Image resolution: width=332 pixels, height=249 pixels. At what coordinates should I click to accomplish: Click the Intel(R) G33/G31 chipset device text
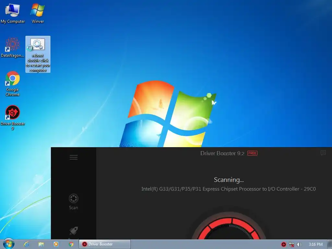229,189
